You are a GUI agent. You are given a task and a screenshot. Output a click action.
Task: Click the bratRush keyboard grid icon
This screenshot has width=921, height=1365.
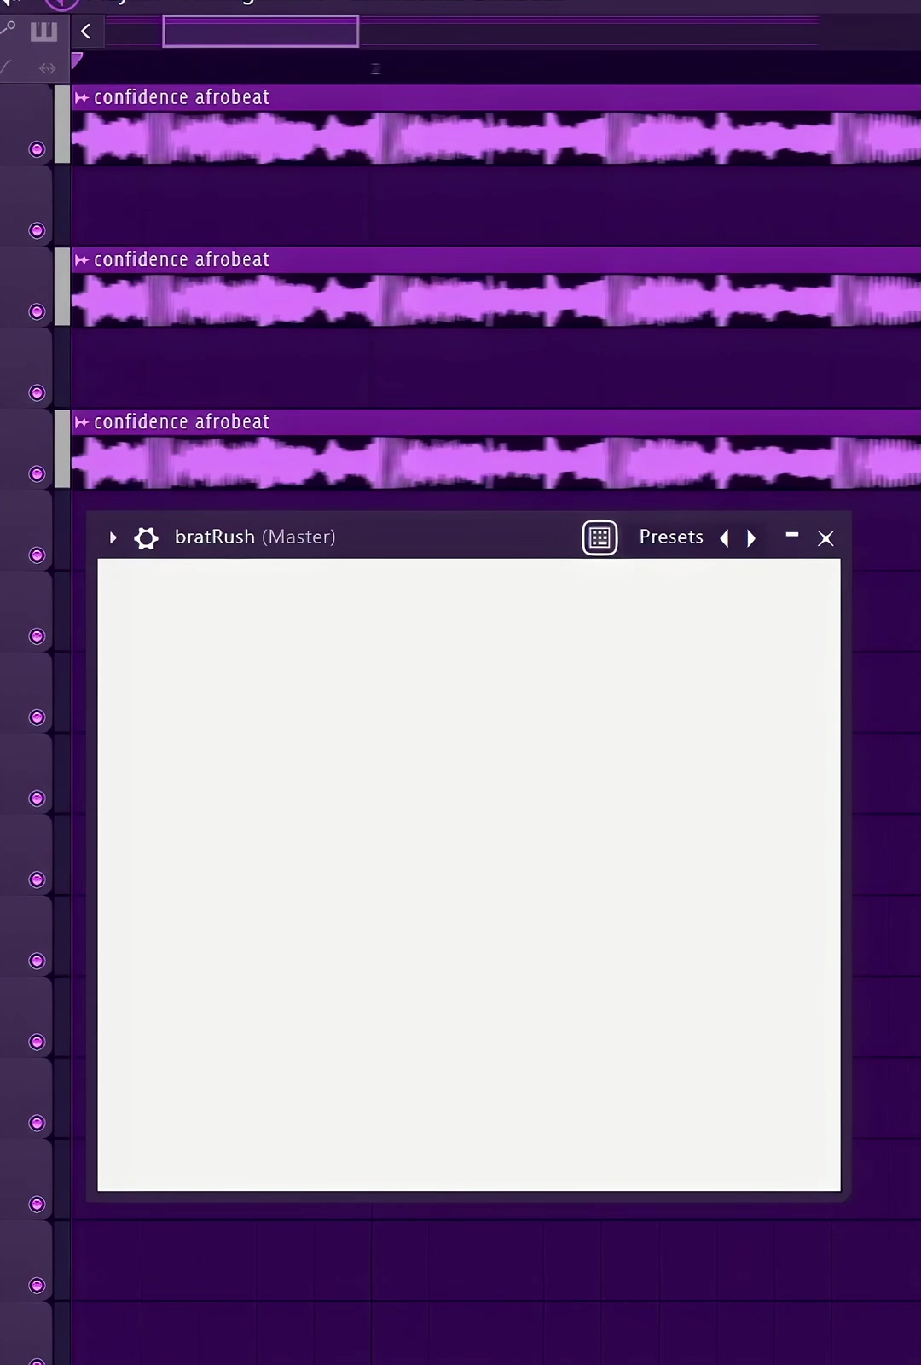600,537
